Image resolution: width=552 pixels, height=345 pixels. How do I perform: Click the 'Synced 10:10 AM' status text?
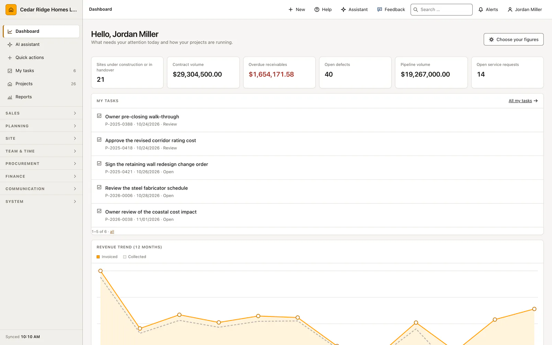23,337
